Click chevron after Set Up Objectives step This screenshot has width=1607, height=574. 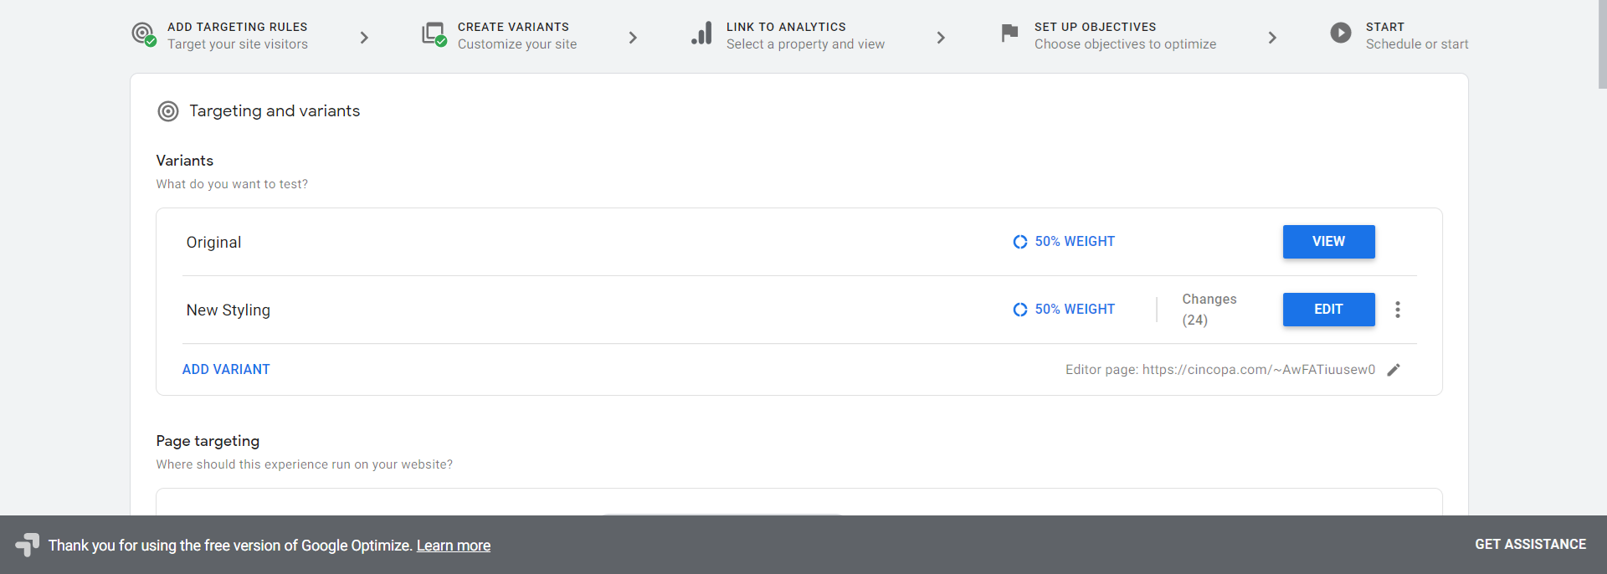[1272, 38]
